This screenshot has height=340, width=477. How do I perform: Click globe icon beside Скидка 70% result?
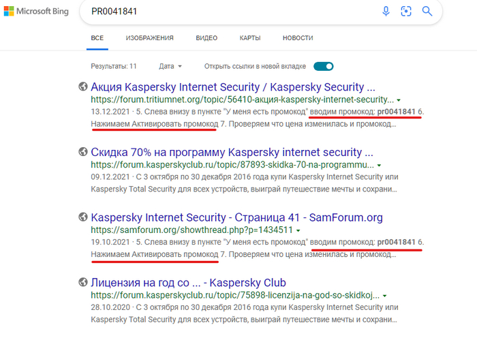point(83,153)
